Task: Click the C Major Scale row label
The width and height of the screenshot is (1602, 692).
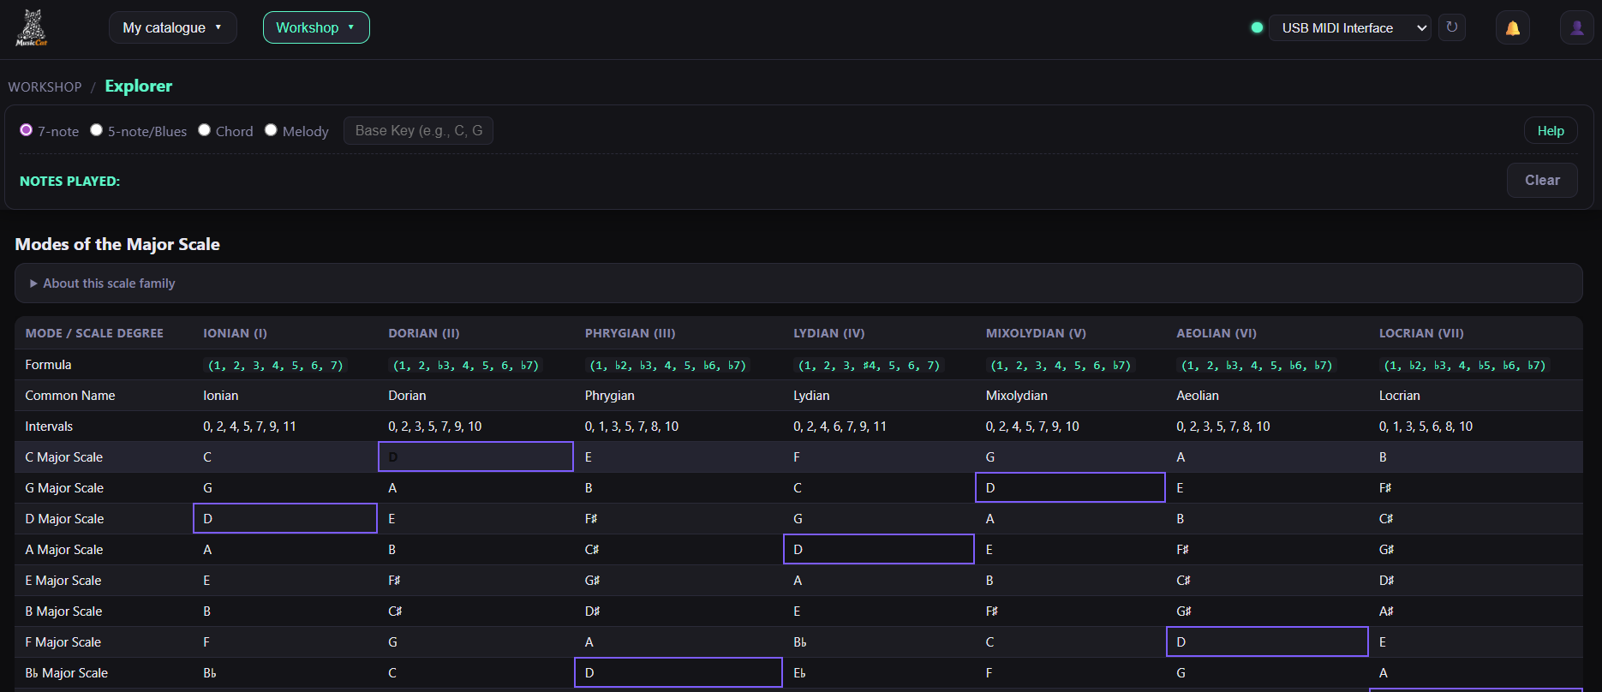Action: point(64,457)
